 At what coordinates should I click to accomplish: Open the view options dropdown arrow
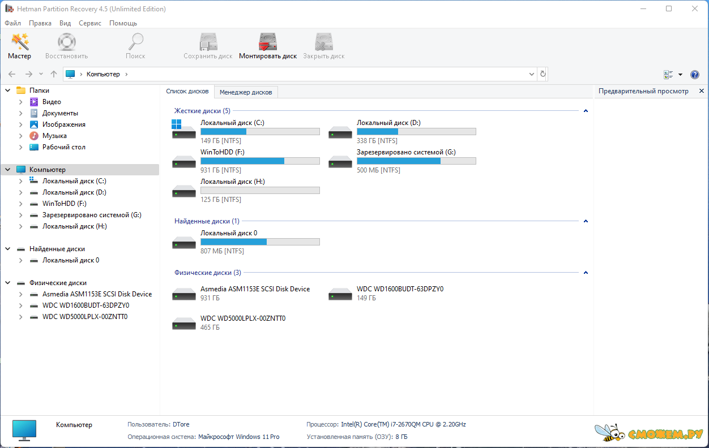(x=680, y=74)
